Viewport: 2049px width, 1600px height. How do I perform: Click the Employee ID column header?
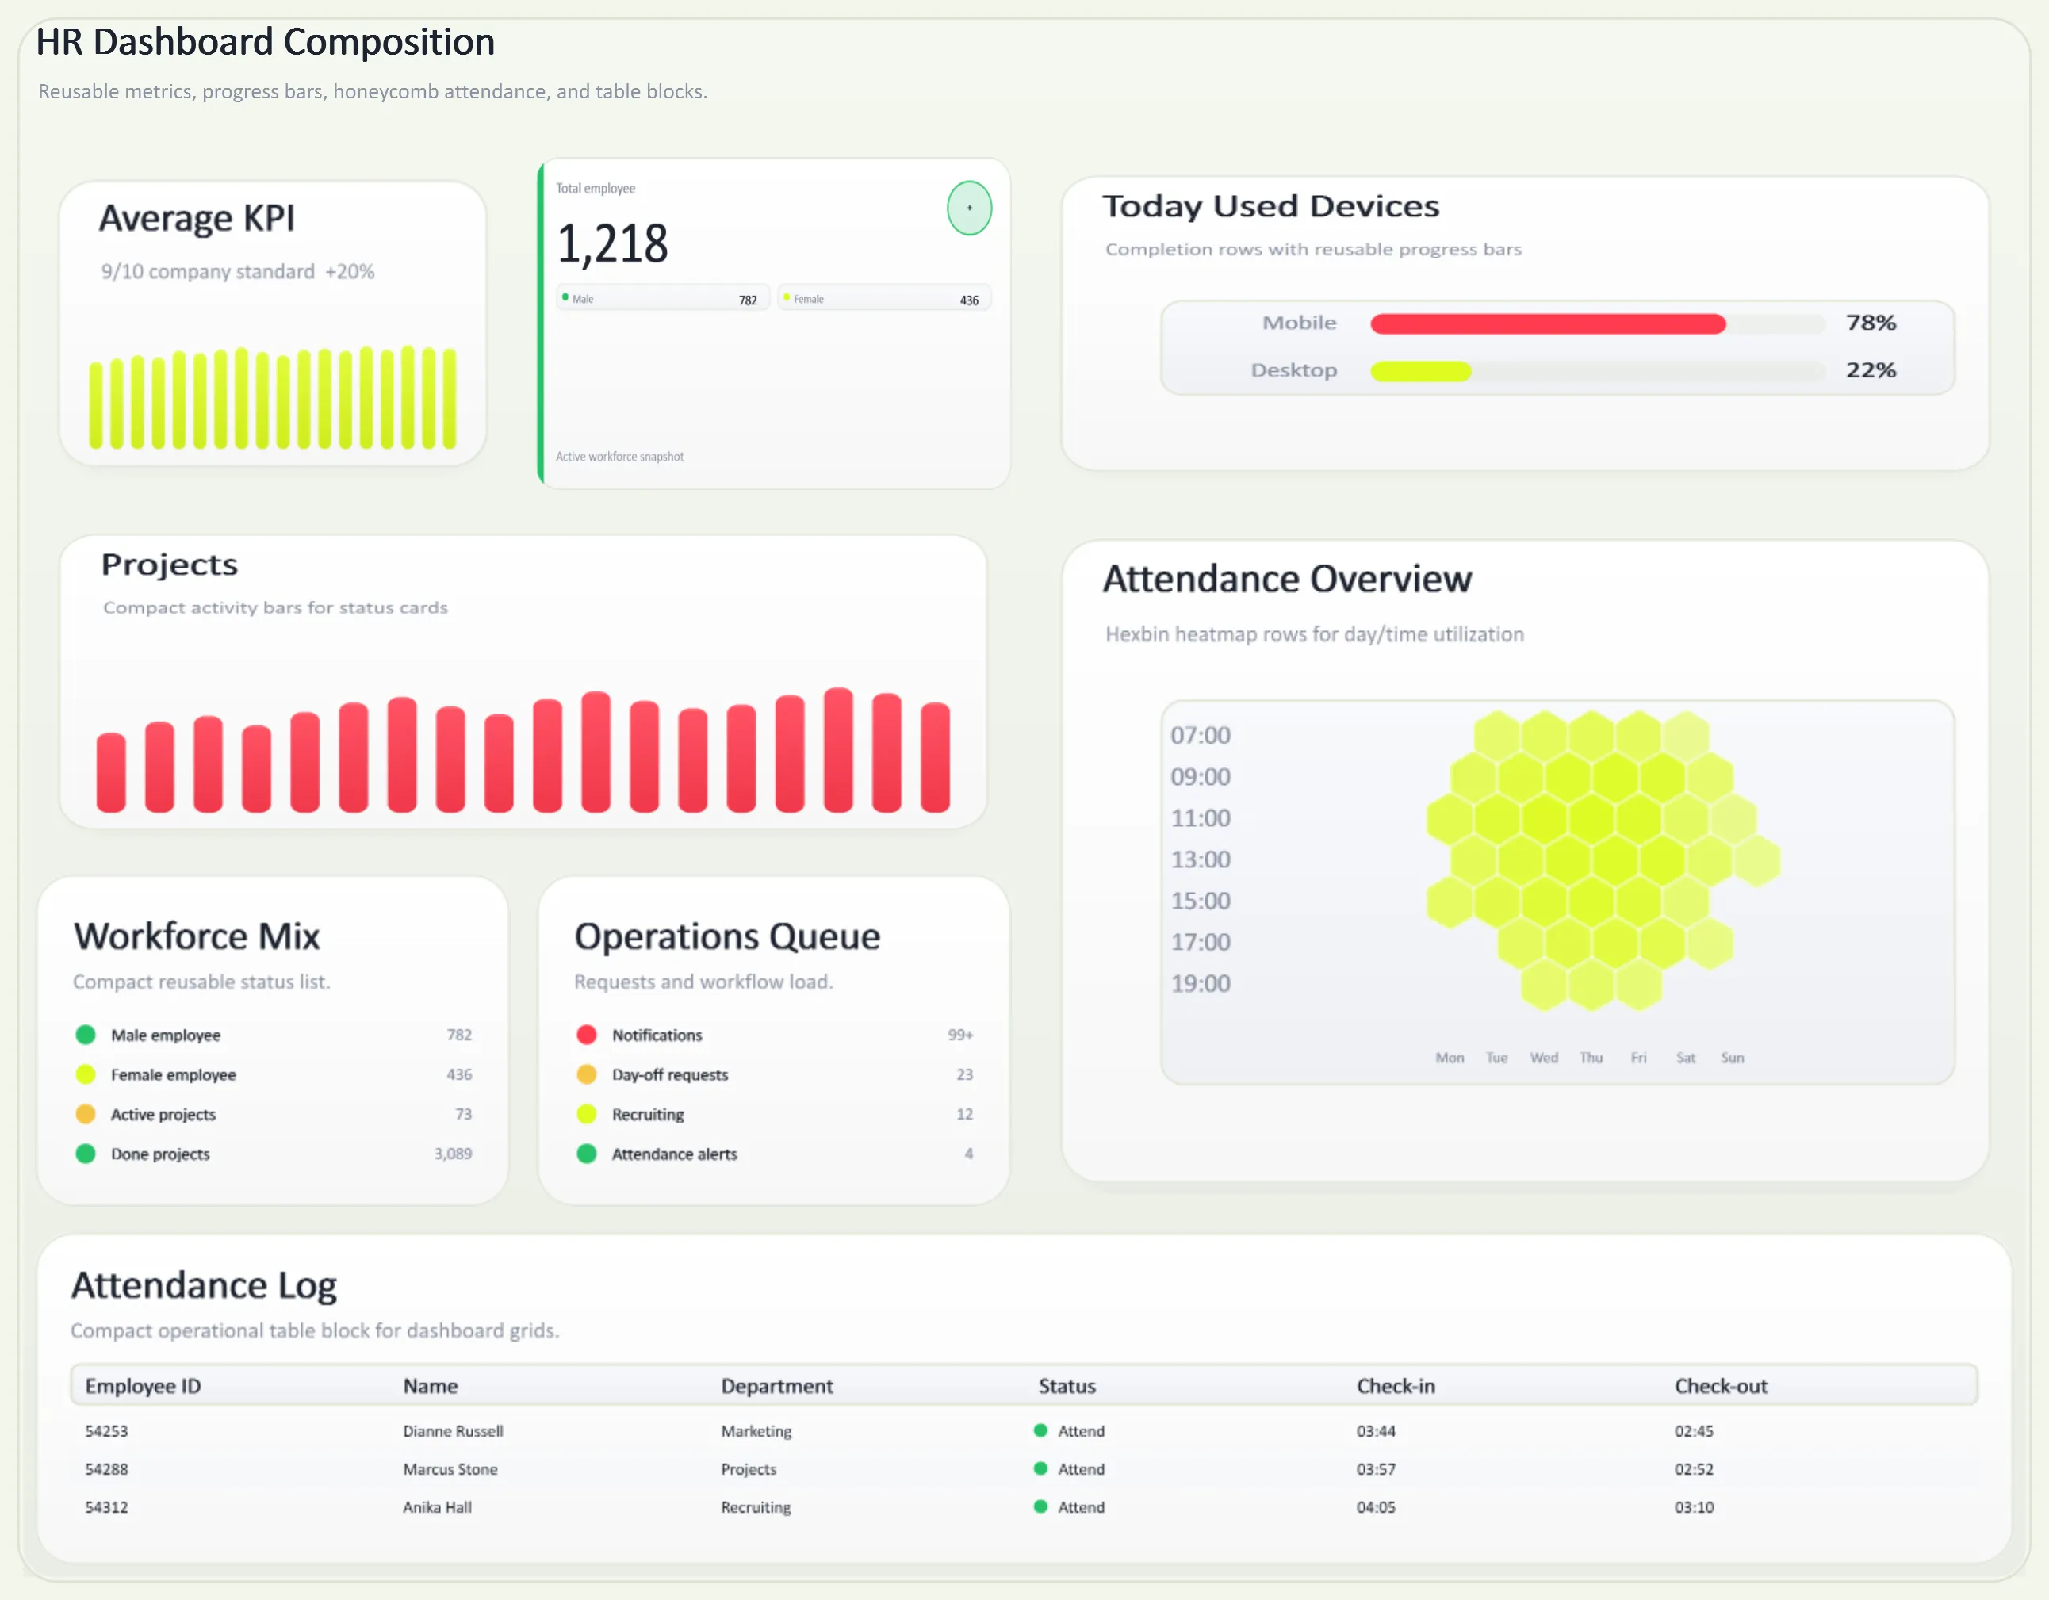144,1386
